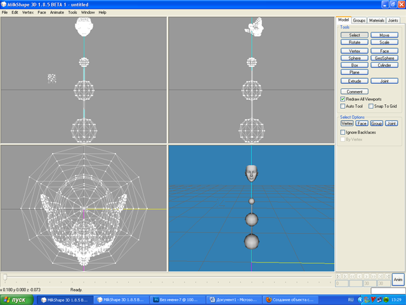This screenshot has height=305, width=406.
Task: Switch to the Materials tab
Action: click(376, 20)
